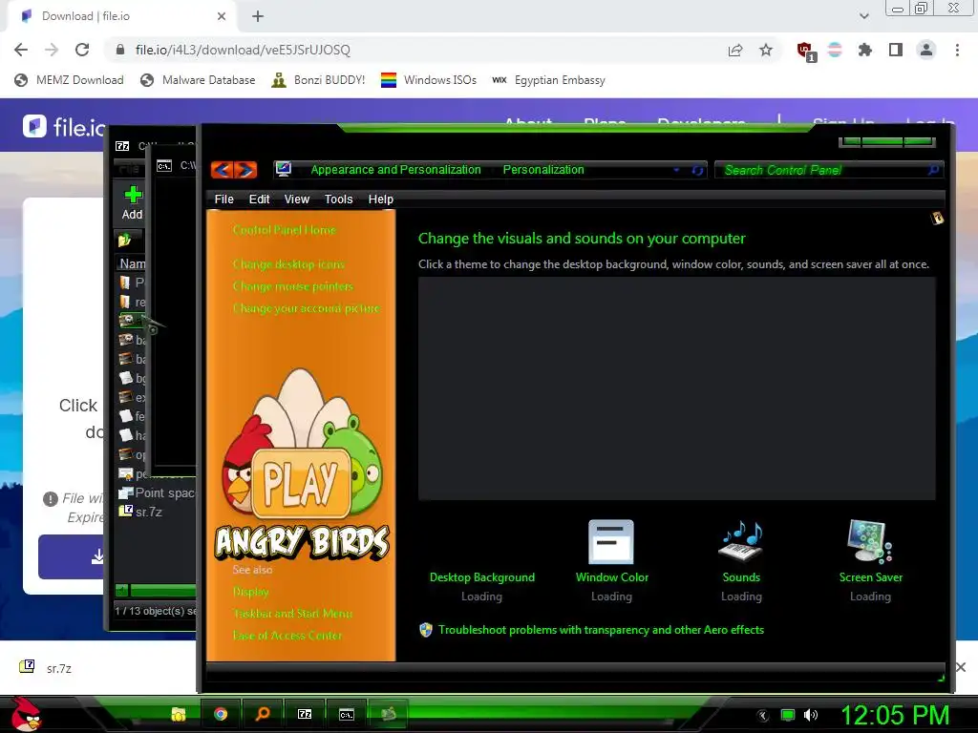This screenshot has width=978, height=733.
Task: Open the Sounds icon
Action: [741, 541]
